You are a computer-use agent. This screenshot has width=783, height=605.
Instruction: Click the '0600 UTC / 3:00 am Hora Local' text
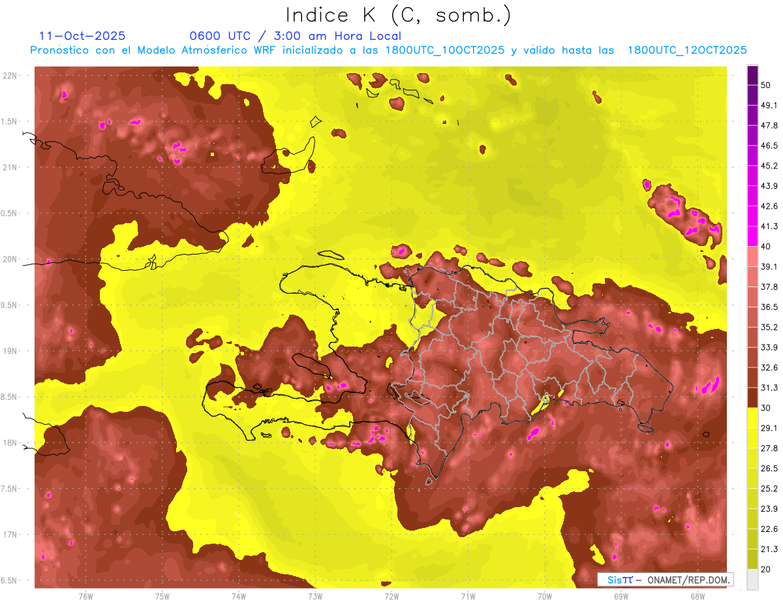click(296, 36)
